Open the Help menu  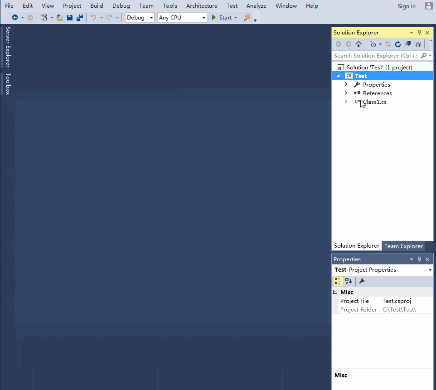click(312, 6)
